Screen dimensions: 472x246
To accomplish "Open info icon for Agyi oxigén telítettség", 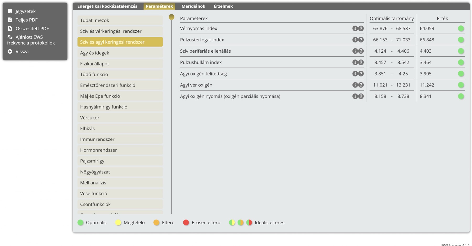I will 355,74.
